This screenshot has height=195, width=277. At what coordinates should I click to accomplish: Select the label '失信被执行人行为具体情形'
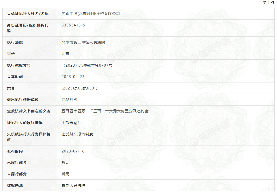click(29, 137)
